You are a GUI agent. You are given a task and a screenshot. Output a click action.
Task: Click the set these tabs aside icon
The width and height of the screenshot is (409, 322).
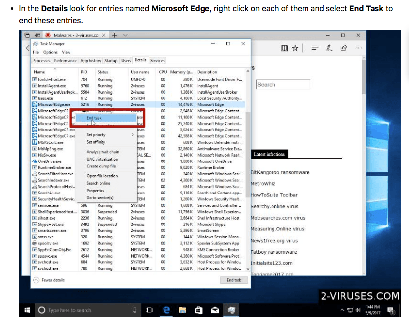(37, 35)
